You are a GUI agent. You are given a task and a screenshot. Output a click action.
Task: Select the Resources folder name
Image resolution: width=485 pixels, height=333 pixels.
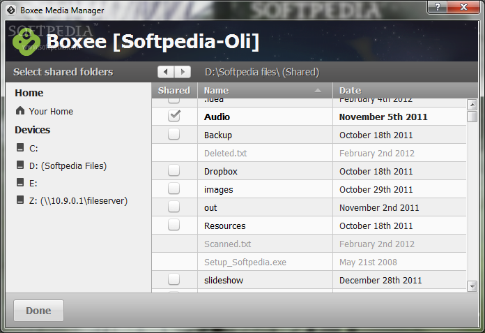coord(224,226)
